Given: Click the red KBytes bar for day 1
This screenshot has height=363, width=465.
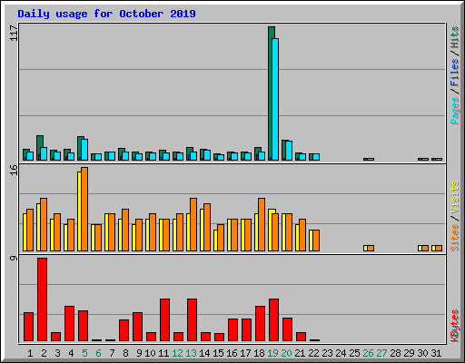Looking at the screenshot, I should coord(28,327).
